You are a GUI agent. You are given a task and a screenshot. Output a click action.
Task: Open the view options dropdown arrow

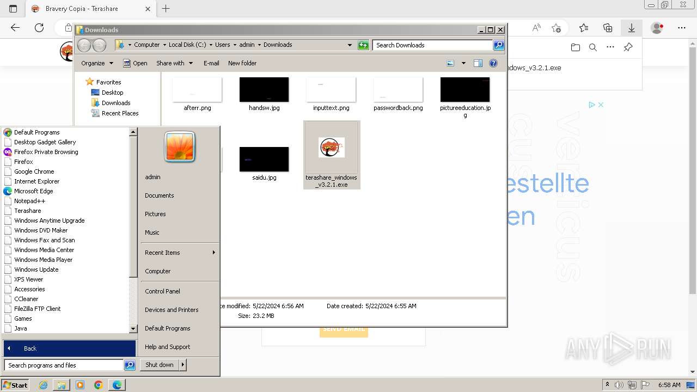pyautogui.click(x=463, y=63)
